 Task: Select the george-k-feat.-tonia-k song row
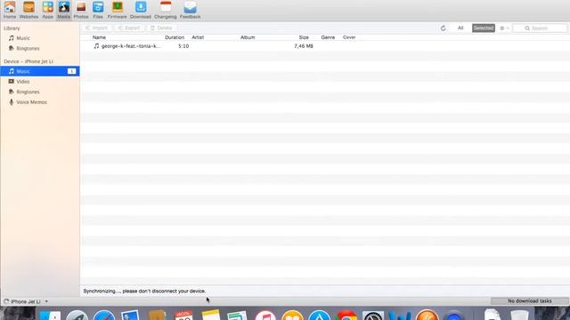click(325, 46)
